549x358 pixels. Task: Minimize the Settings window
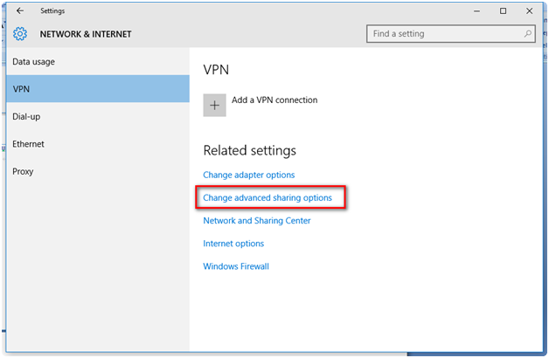click(x=476, y=11)
